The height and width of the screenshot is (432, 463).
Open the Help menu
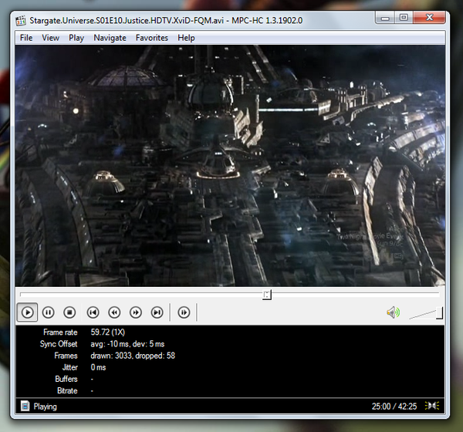tap(186, 38)
